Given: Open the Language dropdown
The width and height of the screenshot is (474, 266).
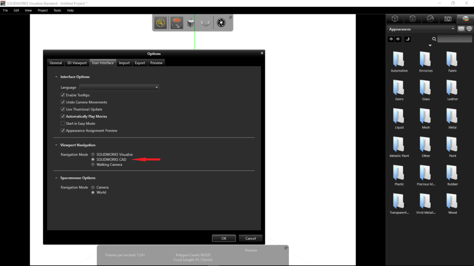Looking at the screenshot, I should 119,87.
